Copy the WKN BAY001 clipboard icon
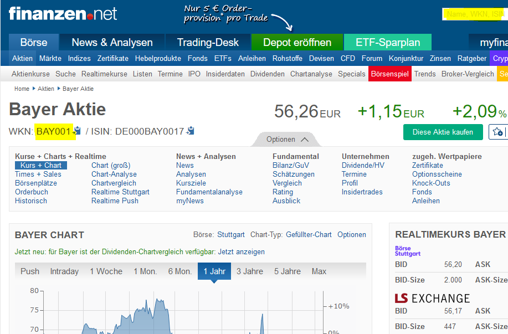This screenshot has height=334, width=508. (x=77, y=131)
